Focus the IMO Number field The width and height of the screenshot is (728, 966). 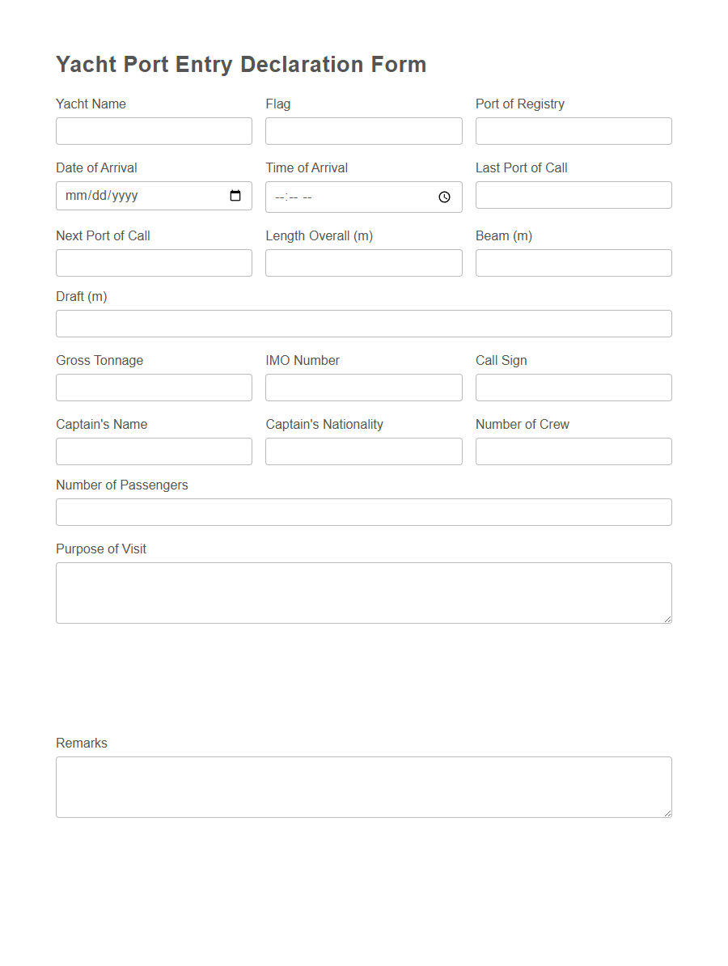(363, 387)
